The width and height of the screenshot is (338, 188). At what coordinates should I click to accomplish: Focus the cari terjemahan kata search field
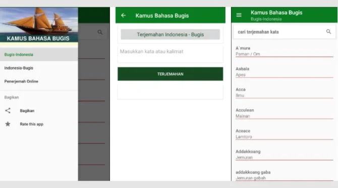click(x=285, y=32)
